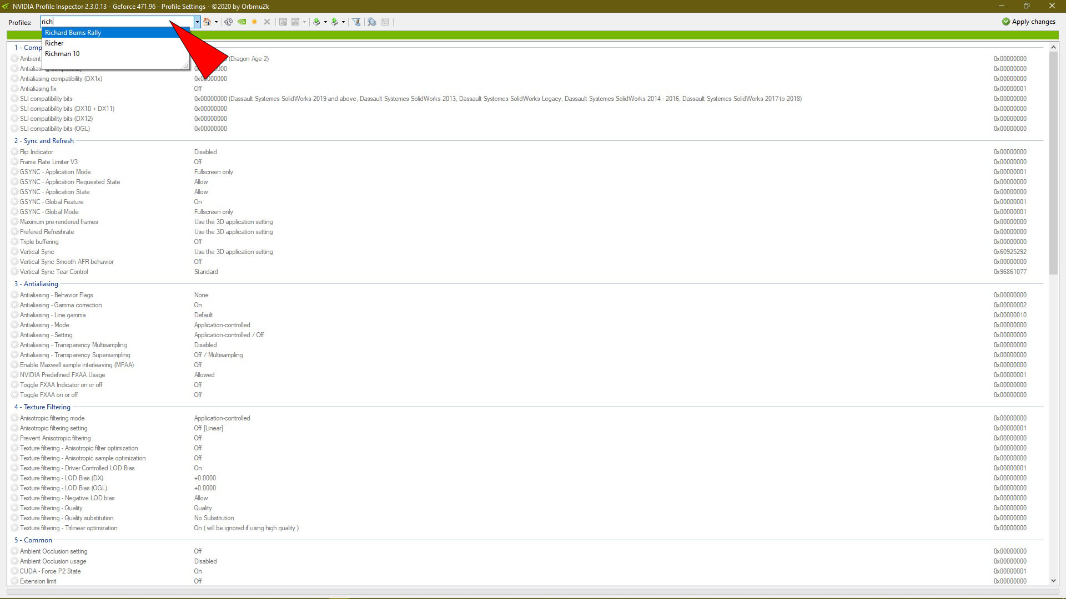Viewport: 1066px width, 599px height.
Task: Click remove application from profile icon
Action: coord(296,22)
